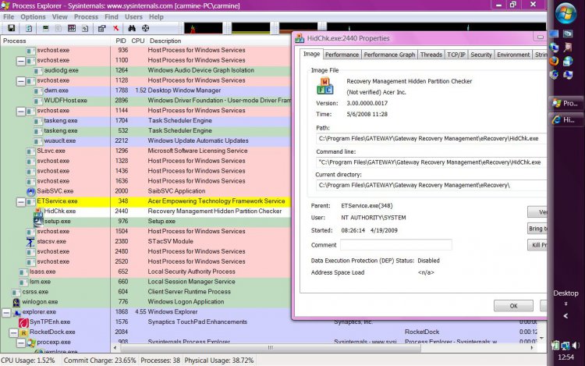Screen dimensions: 585x366
Task: Click OK in the Properties dialog
Action: 513,306
